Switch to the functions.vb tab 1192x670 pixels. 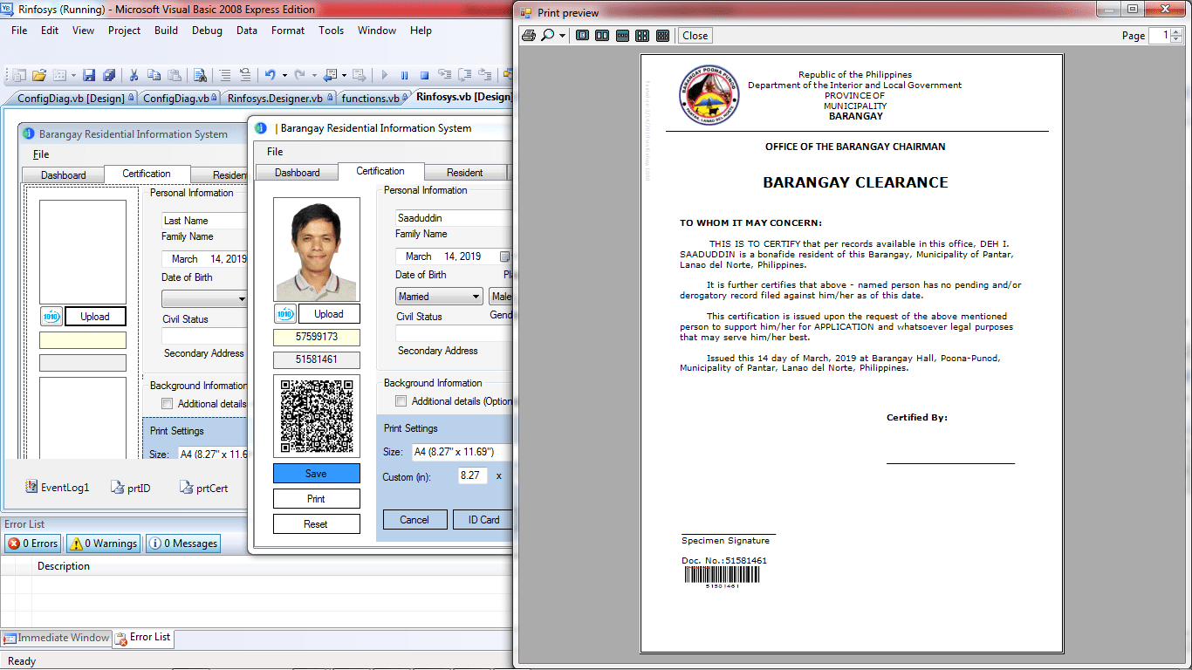(x=370, y=99)
